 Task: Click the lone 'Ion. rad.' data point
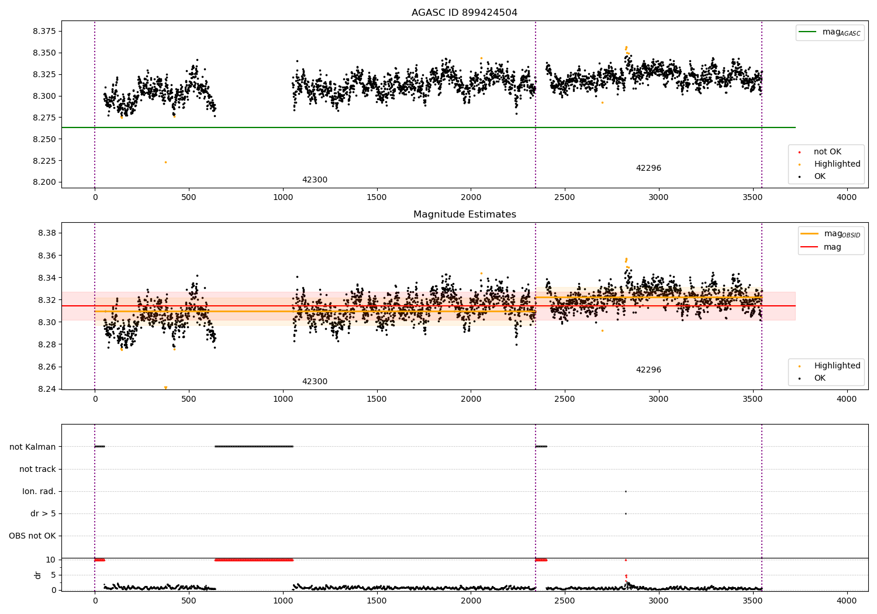[x=626, y=491]
